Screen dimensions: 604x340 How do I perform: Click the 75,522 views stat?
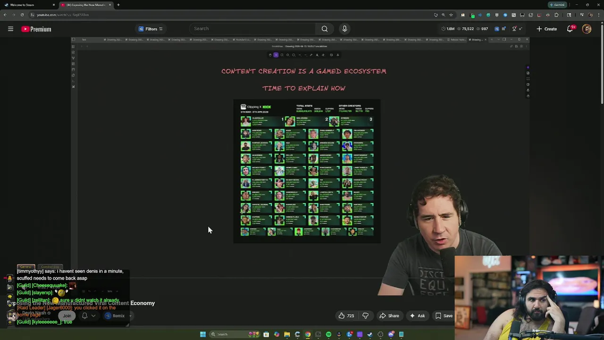(x=465, y=29)
